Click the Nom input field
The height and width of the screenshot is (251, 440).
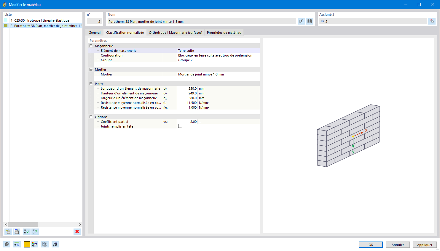[202, 21]
